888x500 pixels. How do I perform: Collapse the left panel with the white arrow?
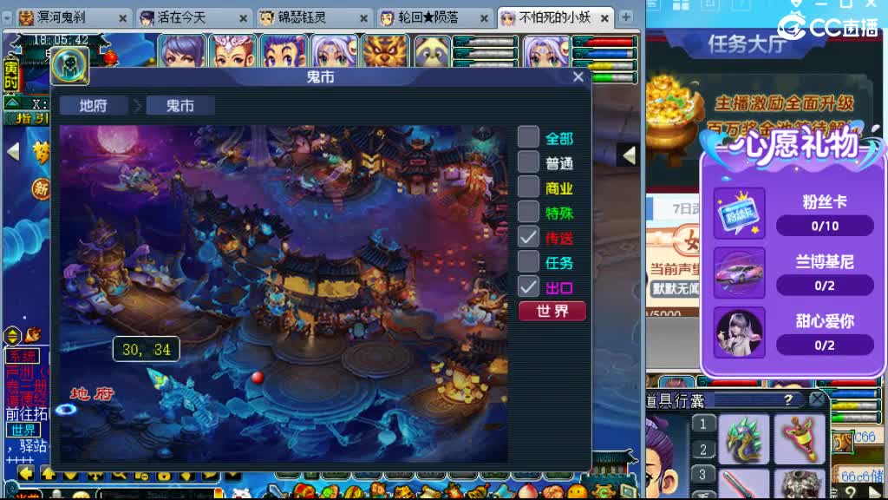coord(13,151)
